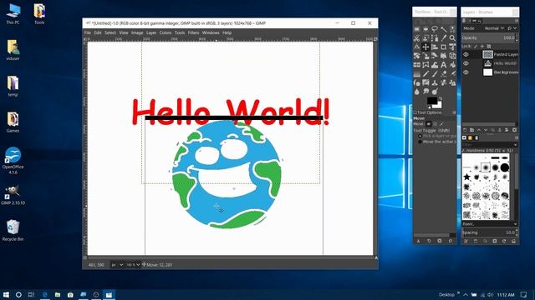The image size is (535, 300).
Task: Select the Color Picker eyedropper tool
Action: click(444, 38)
